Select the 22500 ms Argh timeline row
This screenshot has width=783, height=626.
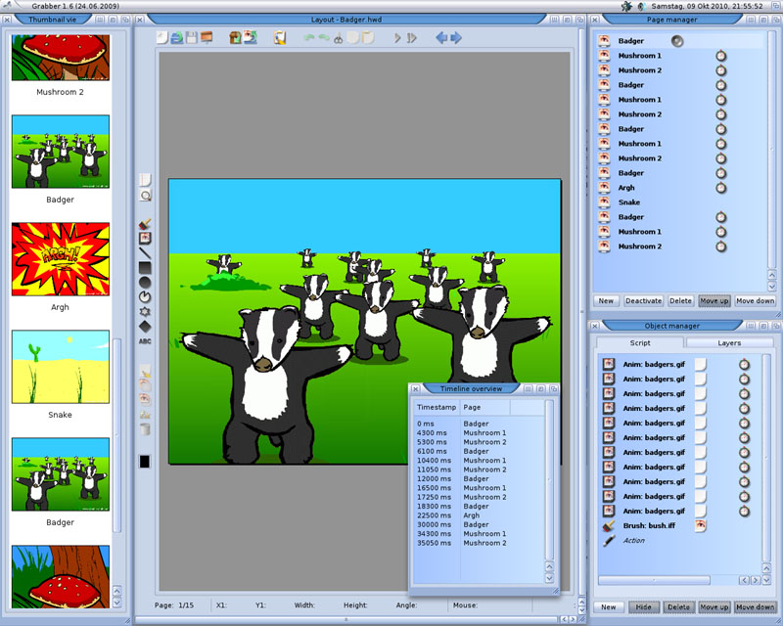(480, 515)
